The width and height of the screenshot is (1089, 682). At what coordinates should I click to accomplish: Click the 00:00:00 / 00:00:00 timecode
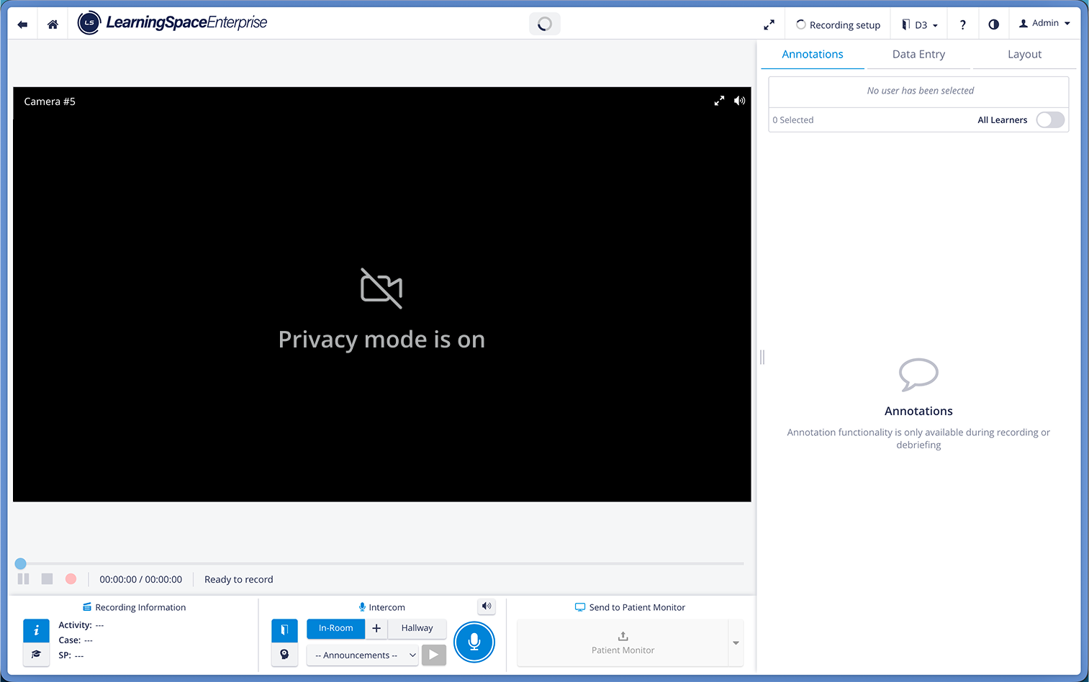[x=140, y=579]
